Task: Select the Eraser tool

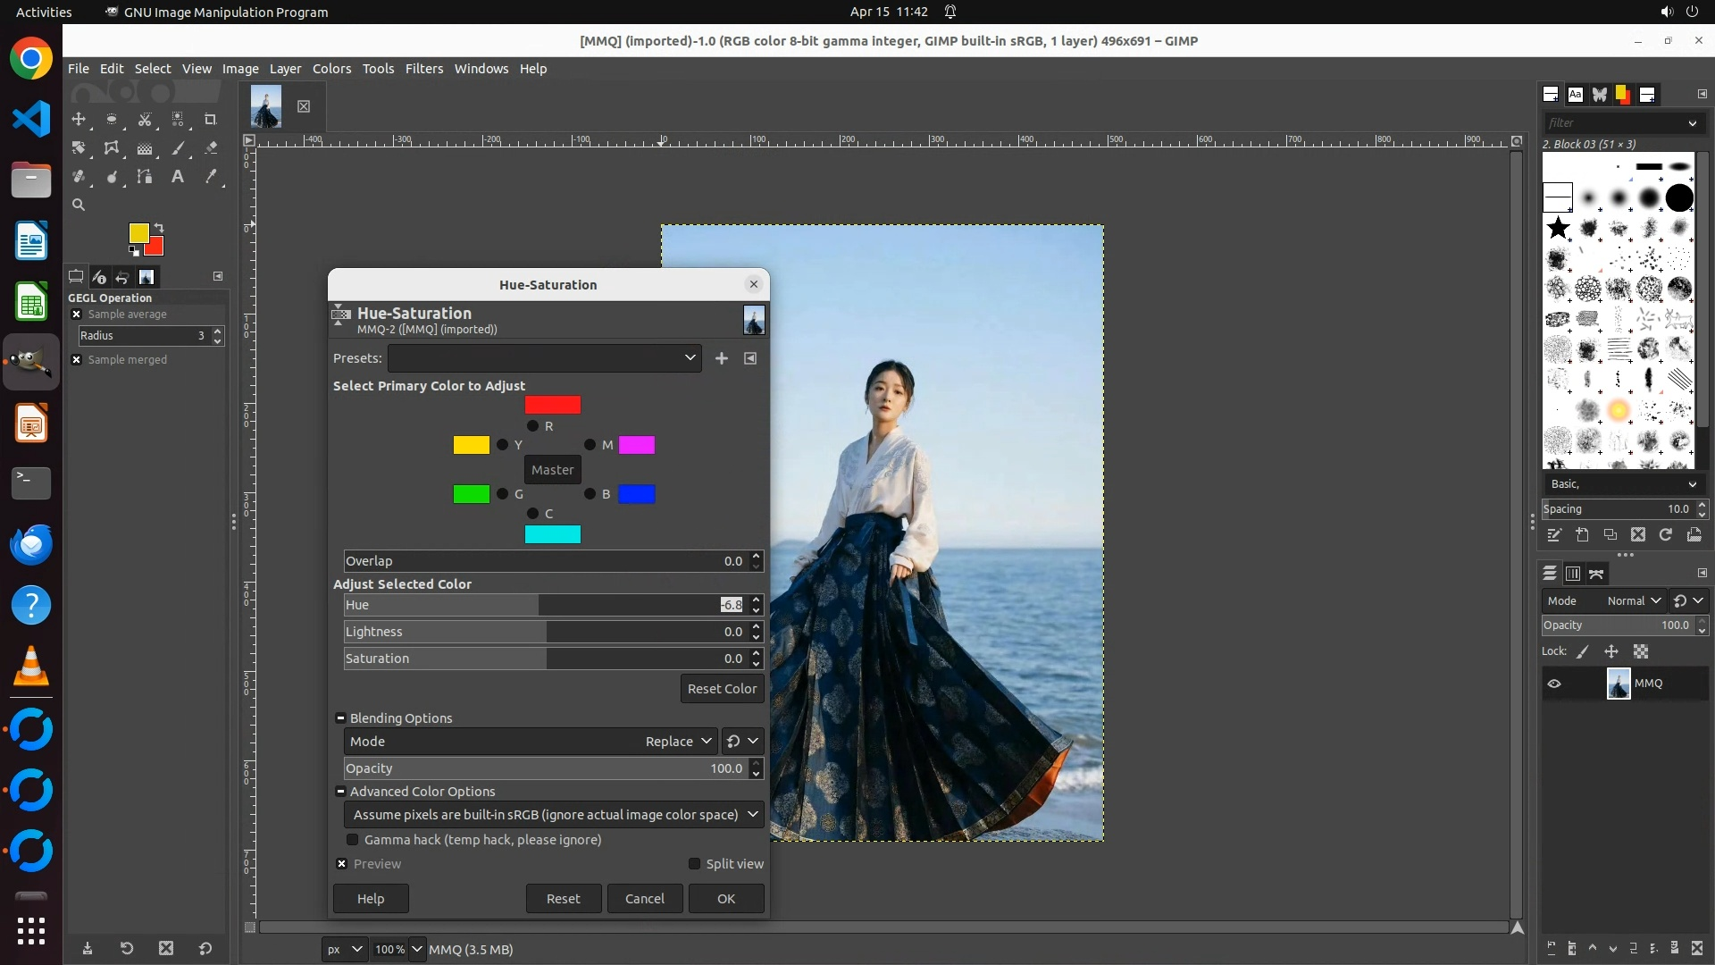Action: (211, 148)
